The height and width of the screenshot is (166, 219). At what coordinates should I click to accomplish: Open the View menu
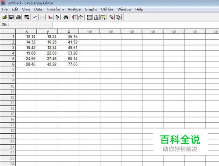coord(26,9)
